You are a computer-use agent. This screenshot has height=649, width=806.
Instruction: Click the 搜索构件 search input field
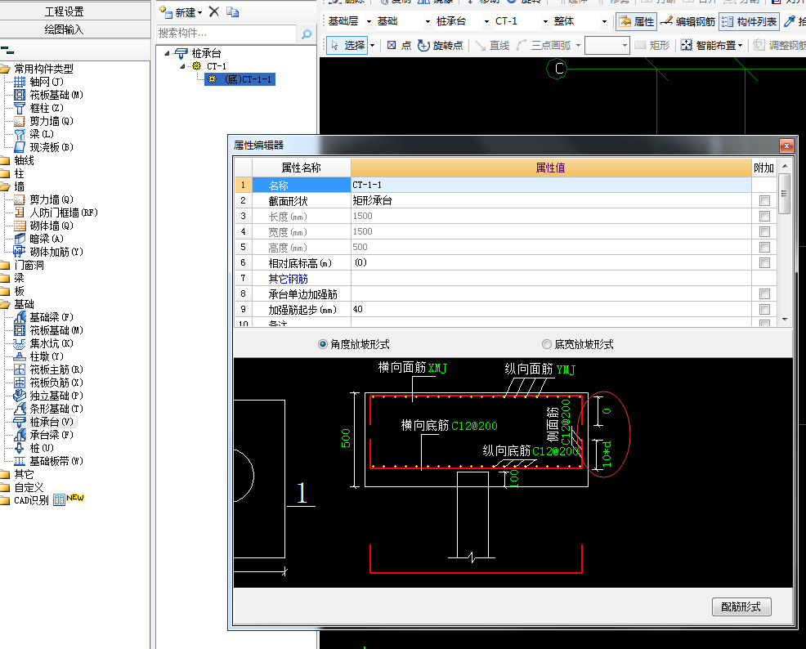click(226, 34)
